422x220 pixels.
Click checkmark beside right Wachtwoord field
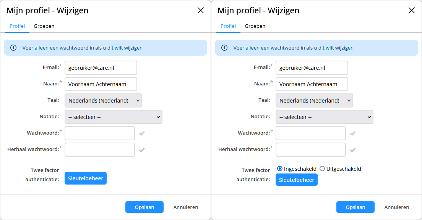[353, 133]
